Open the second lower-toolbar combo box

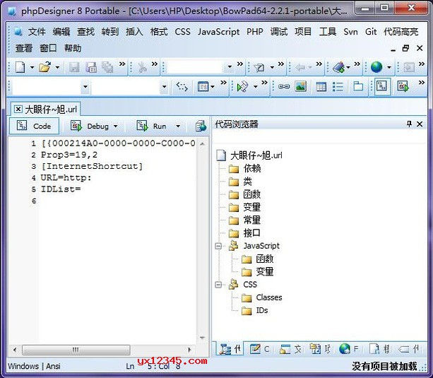[x=165, y=87]
